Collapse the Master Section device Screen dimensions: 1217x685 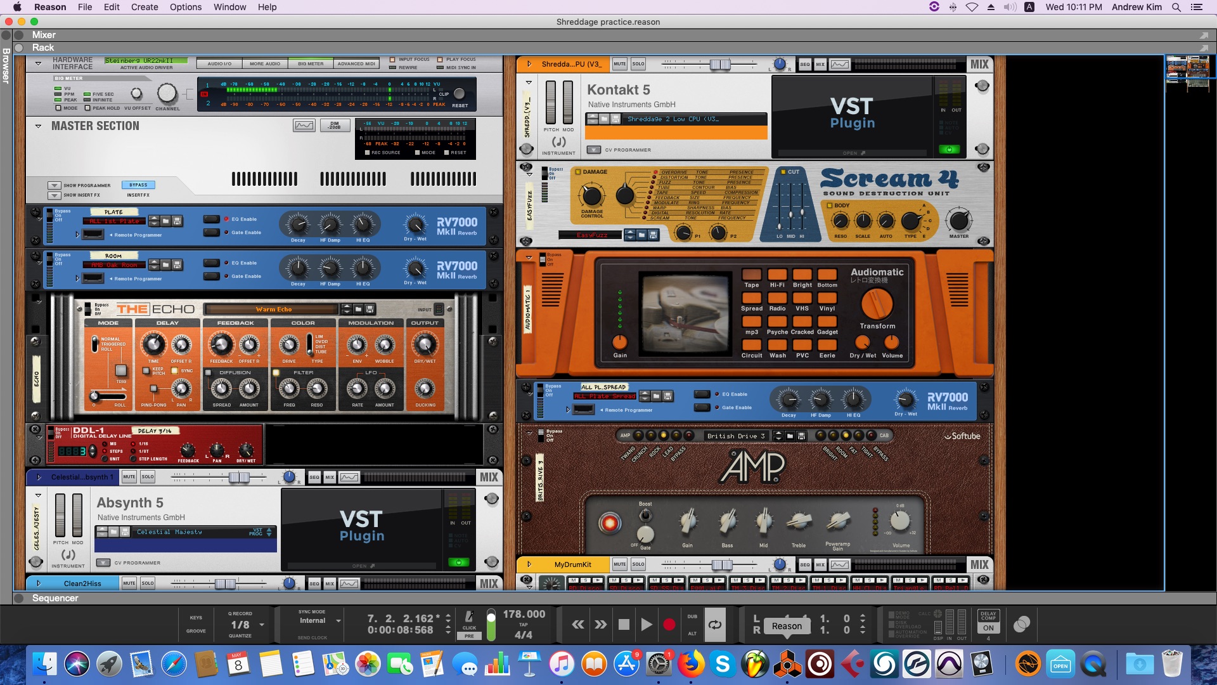point(38,126)
